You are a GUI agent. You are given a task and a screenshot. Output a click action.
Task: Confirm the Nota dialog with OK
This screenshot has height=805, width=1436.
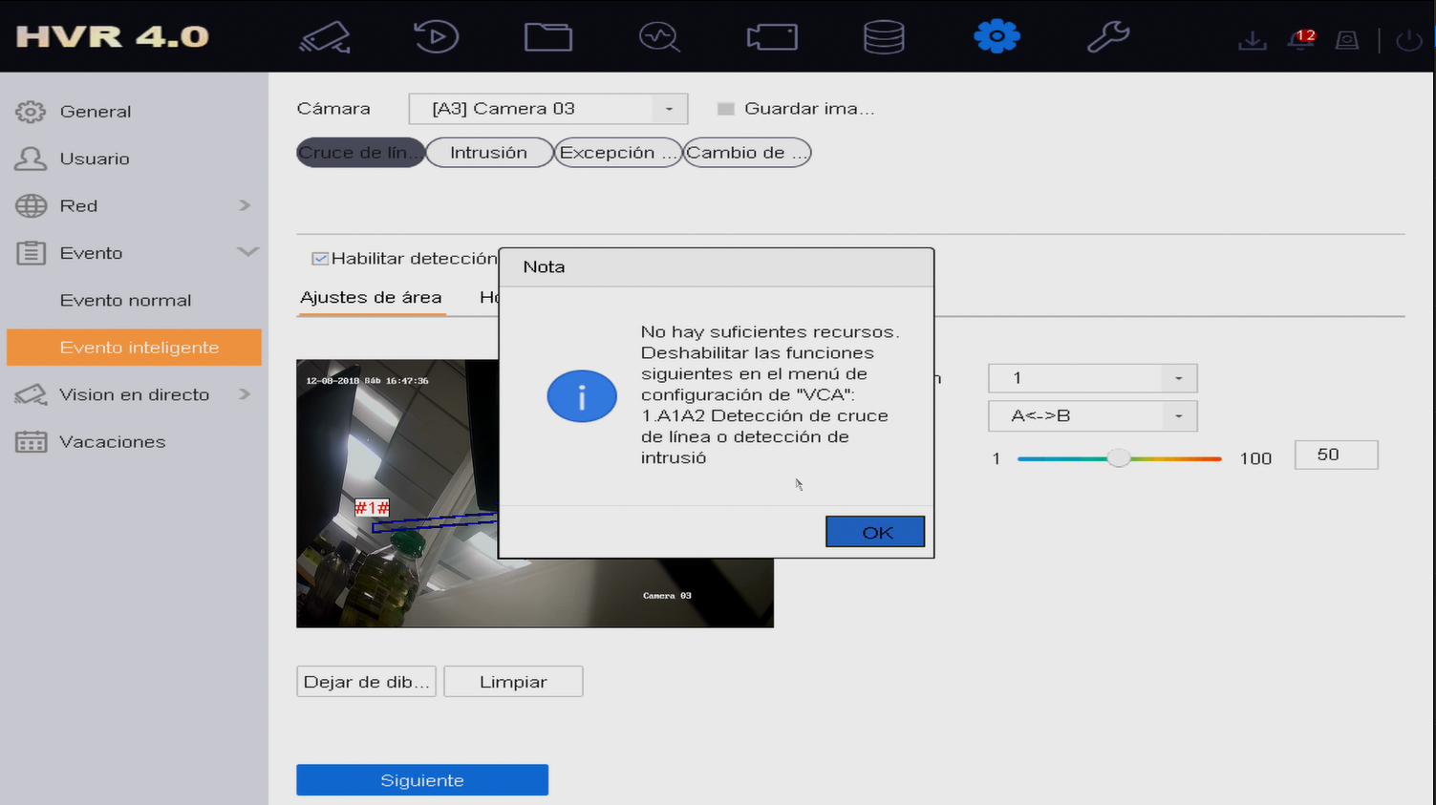(x=875, y=532)
